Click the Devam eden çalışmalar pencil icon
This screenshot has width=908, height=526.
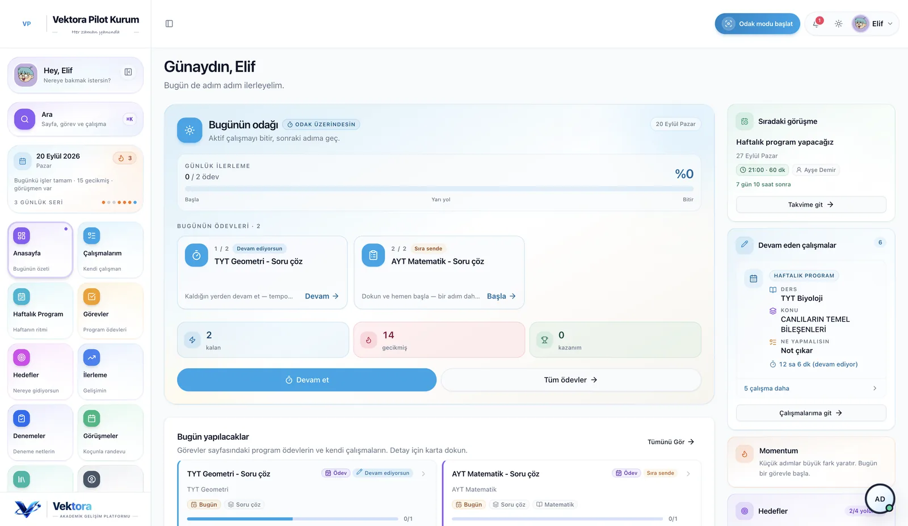point(745,244)
